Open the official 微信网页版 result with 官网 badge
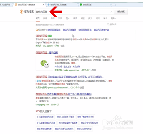The width and height of the screenshot is (143, 134). (x=41, y=36)
